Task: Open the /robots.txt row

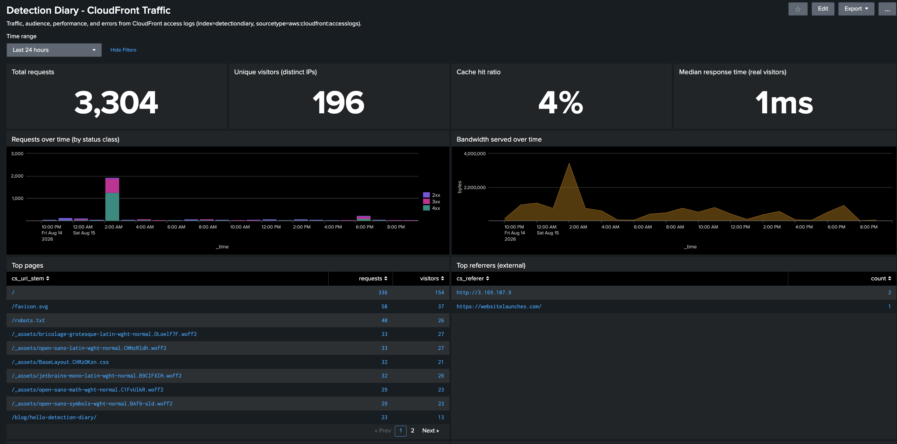Action: (x=228, y=320)
